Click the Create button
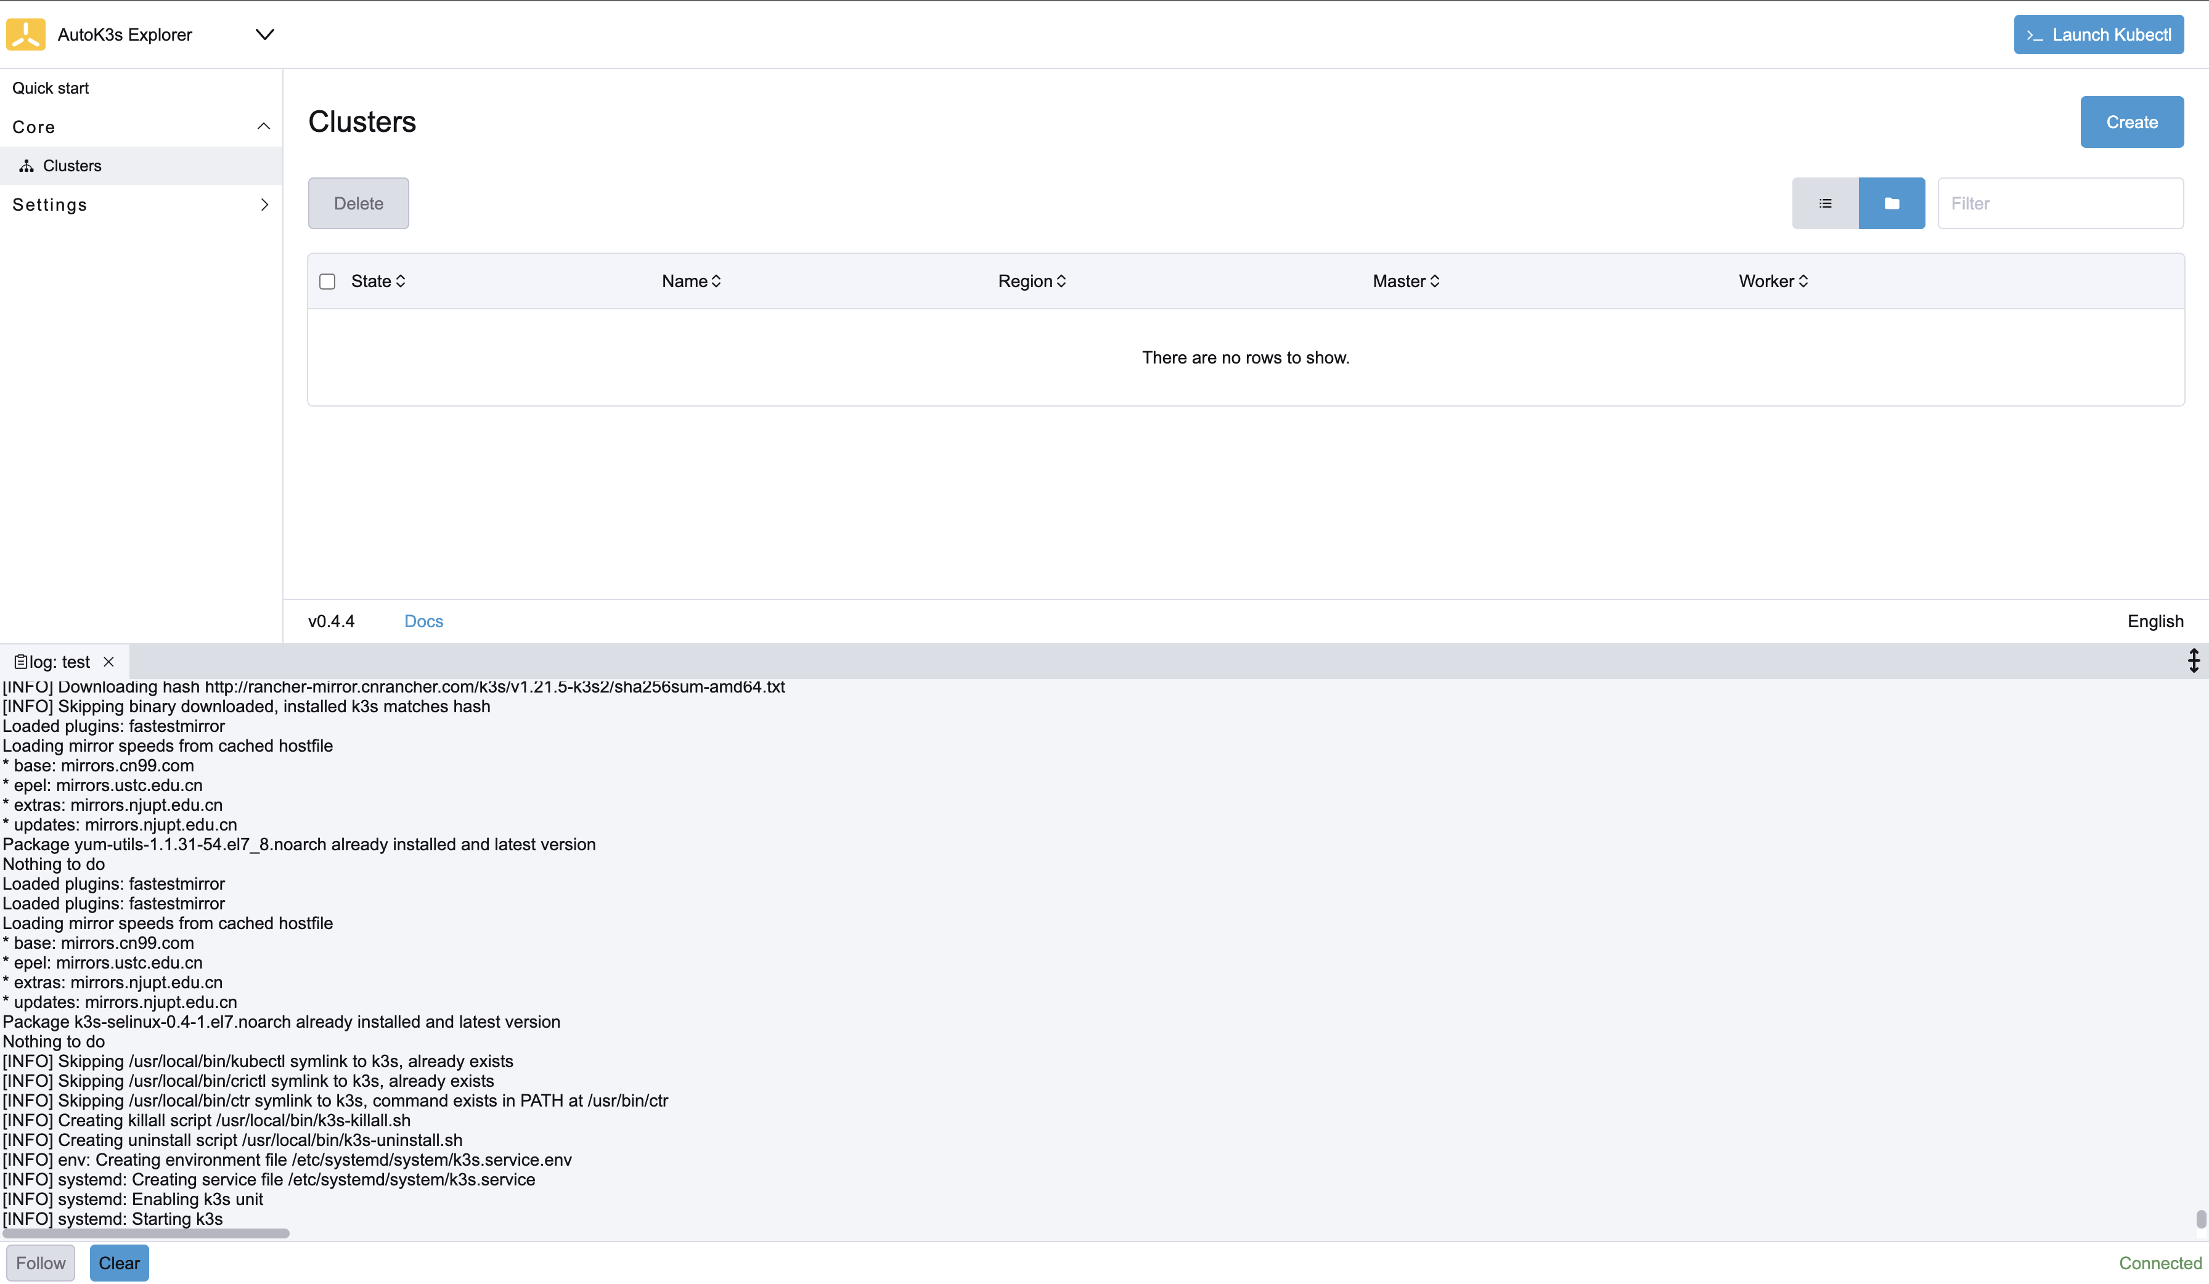The height and width of the screenshot is (1284, 2209). tap(2132, 121)
